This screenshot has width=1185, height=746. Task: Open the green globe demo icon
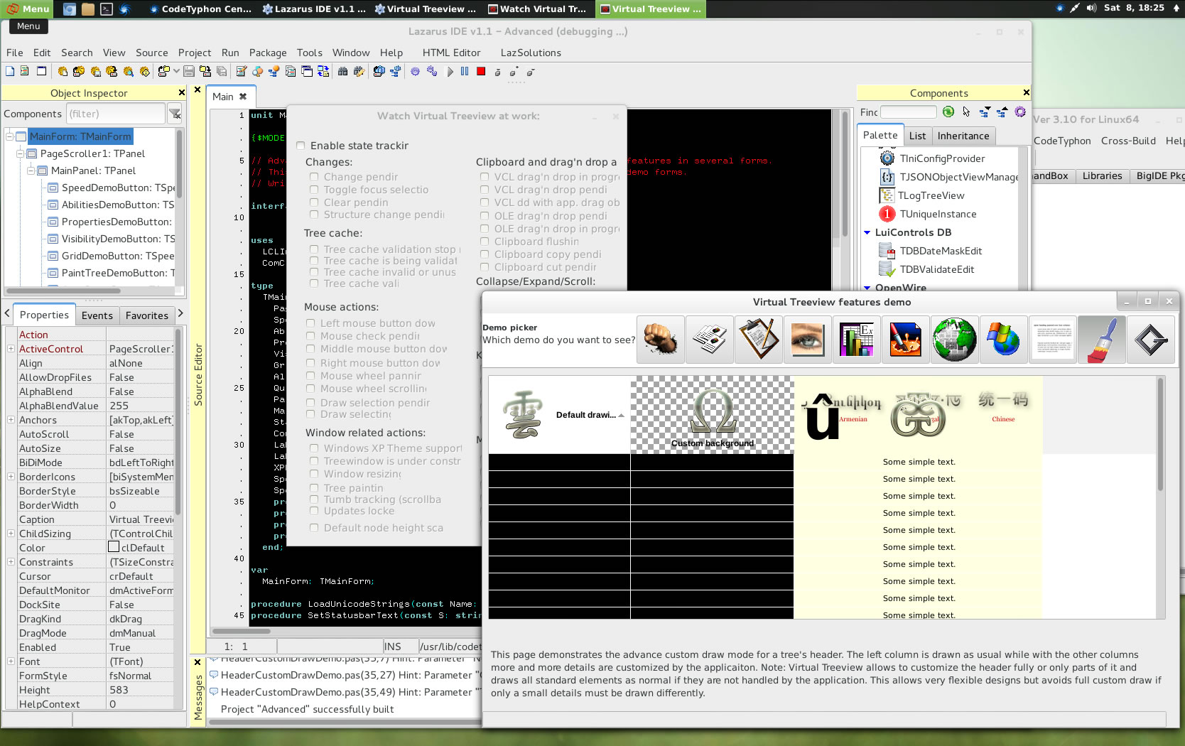click(x=955, y=340)
